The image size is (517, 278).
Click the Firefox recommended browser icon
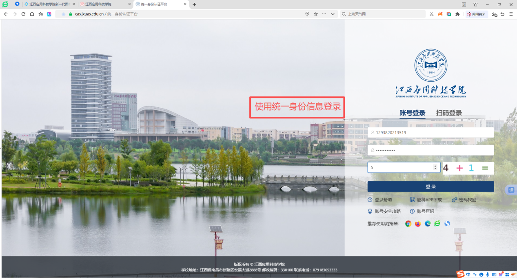tap(418, 224)
